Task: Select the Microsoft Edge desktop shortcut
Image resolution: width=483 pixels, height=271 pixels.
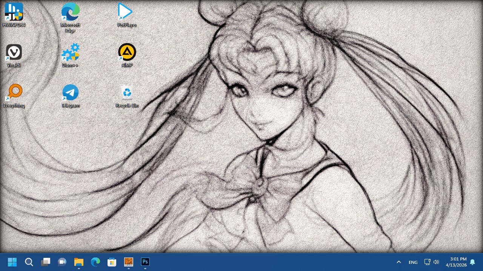Action: pyautogui.click(x=71, y=18)
